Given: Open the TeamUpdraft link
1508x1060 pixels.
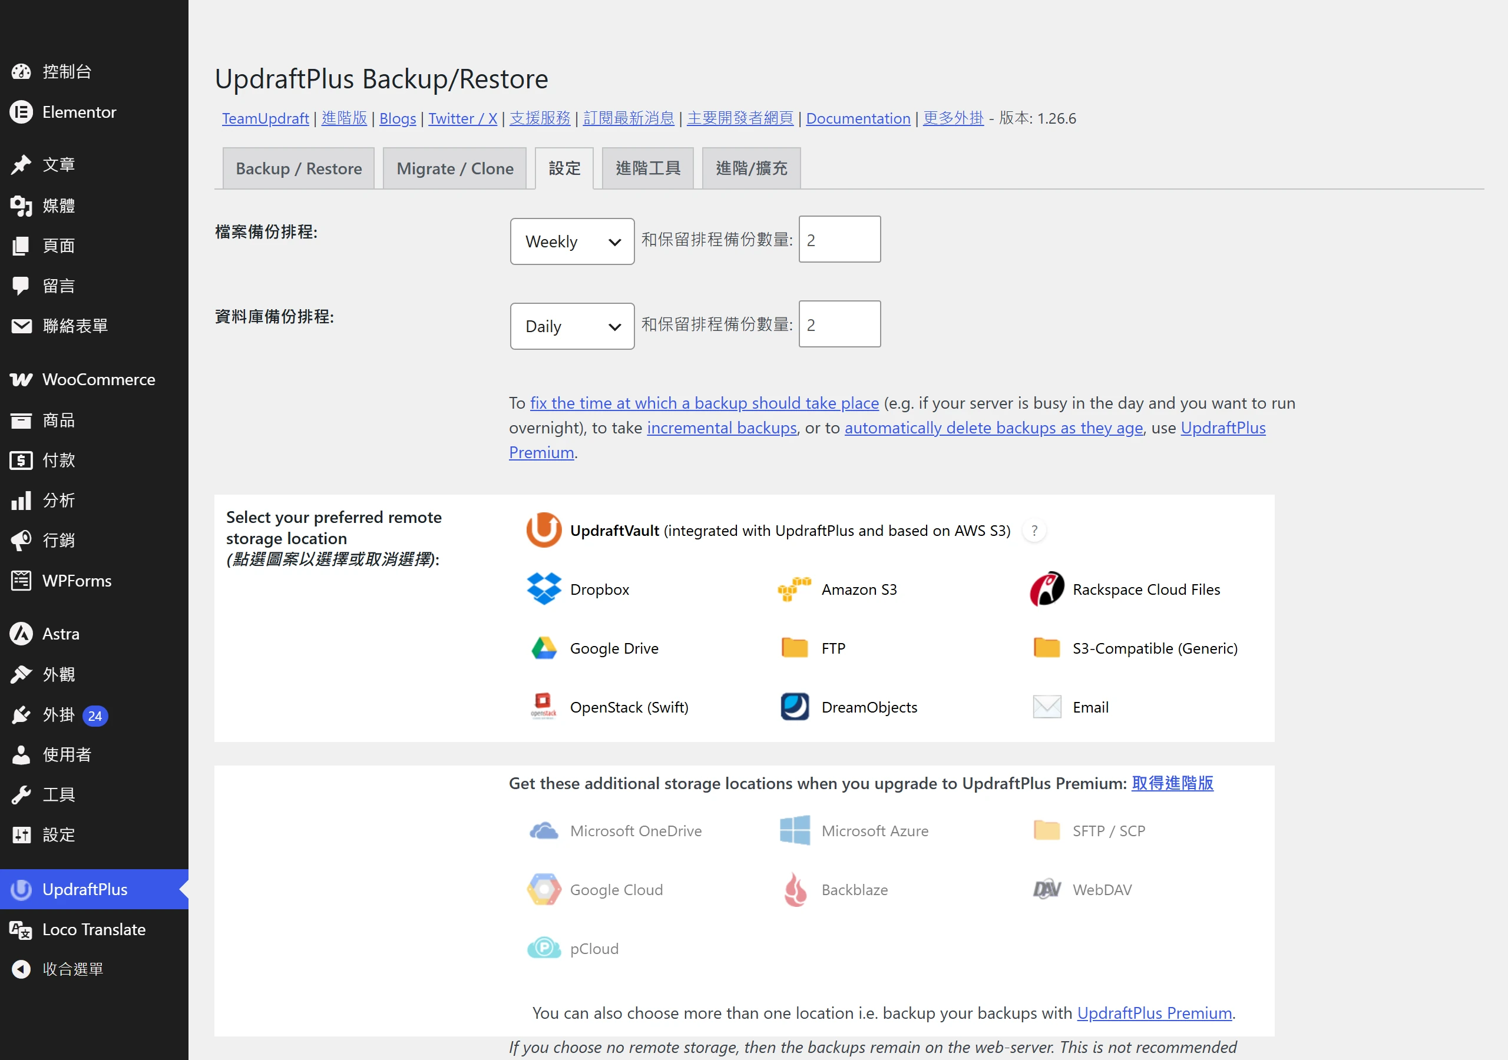Looking at the screenshot, I should coord(265,118).
